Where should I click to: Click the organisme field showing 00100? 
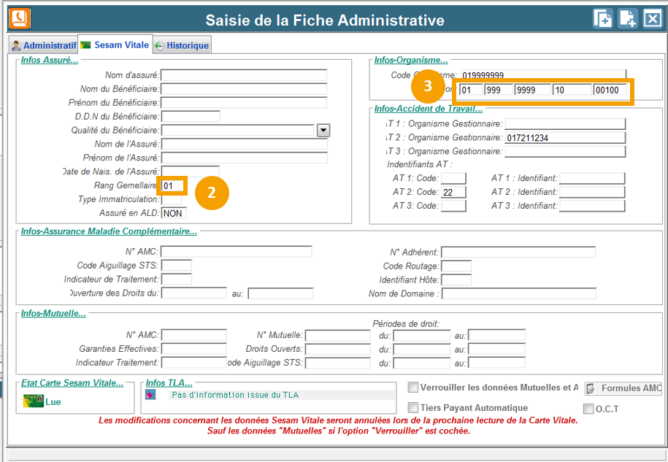pyautogui.click(x=610, y=90)
